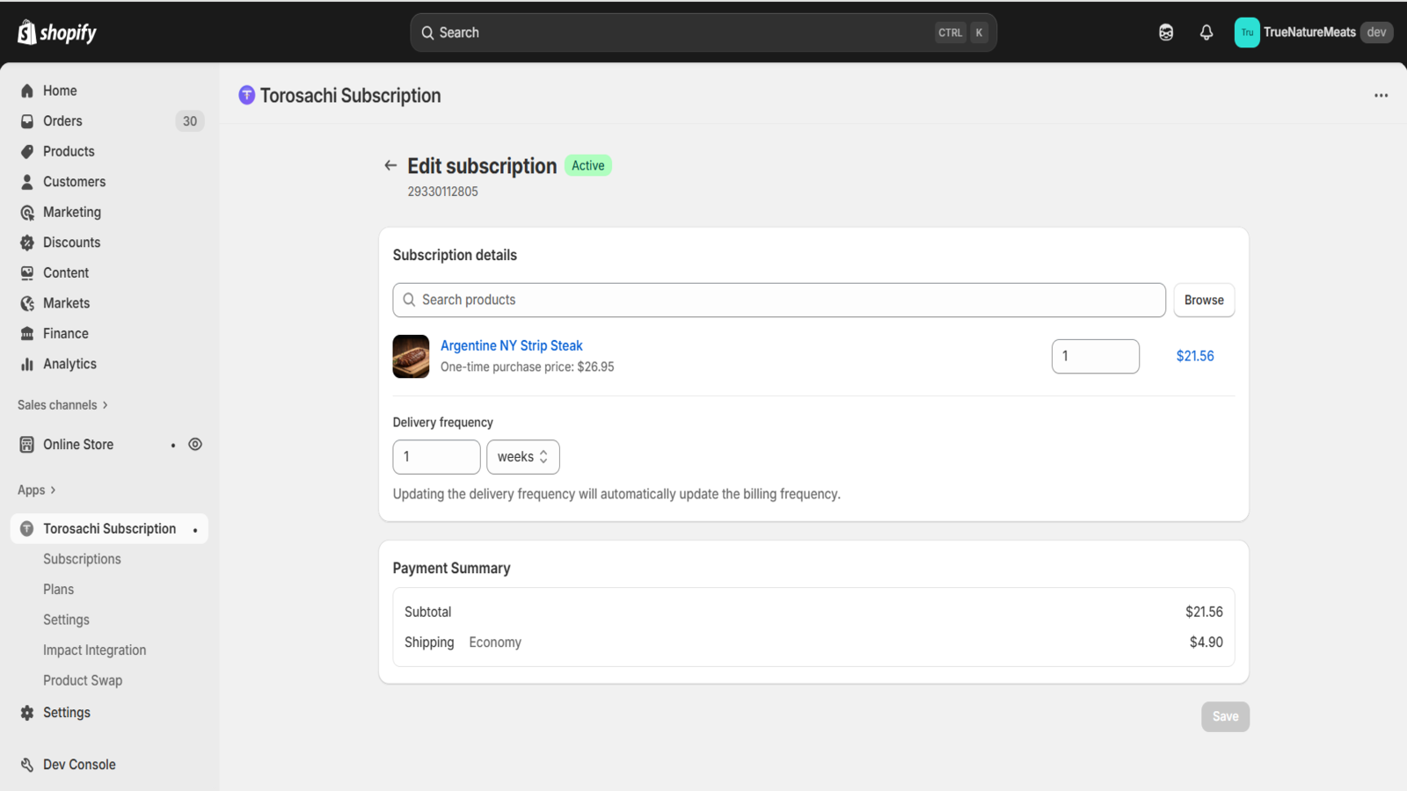Click the product quantity field
1407x791 pixels.
[1096, 356]
